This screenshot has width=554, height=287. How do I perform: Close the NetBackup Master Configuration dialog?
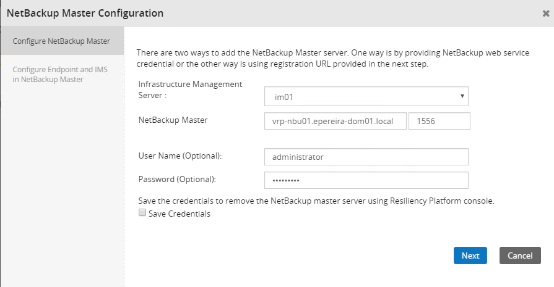[546, 14]
